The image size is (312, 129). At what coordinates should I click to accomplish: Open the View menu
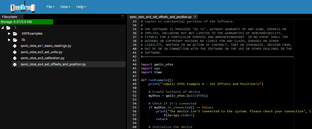65,7
